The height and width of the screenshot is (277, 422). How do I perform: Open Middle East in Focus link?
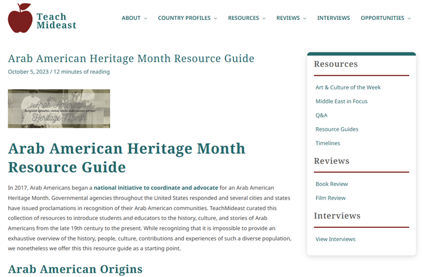click(342, 102)
